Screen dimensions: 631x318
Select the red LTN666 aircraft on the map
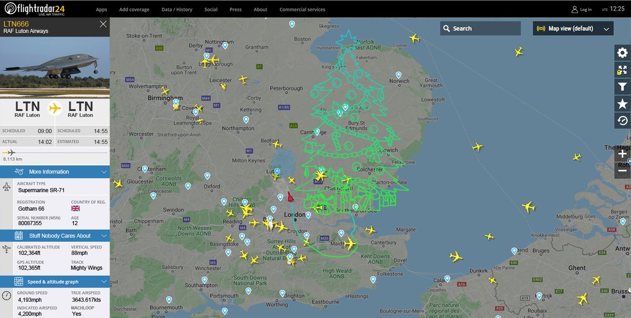[x=290, y=196]
